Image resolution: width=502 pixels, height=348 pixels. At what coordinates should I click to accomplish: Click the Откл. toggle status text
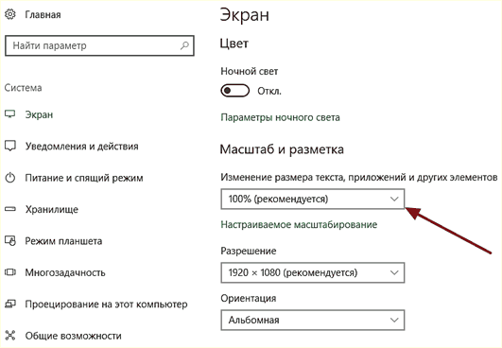pos(269,91)
